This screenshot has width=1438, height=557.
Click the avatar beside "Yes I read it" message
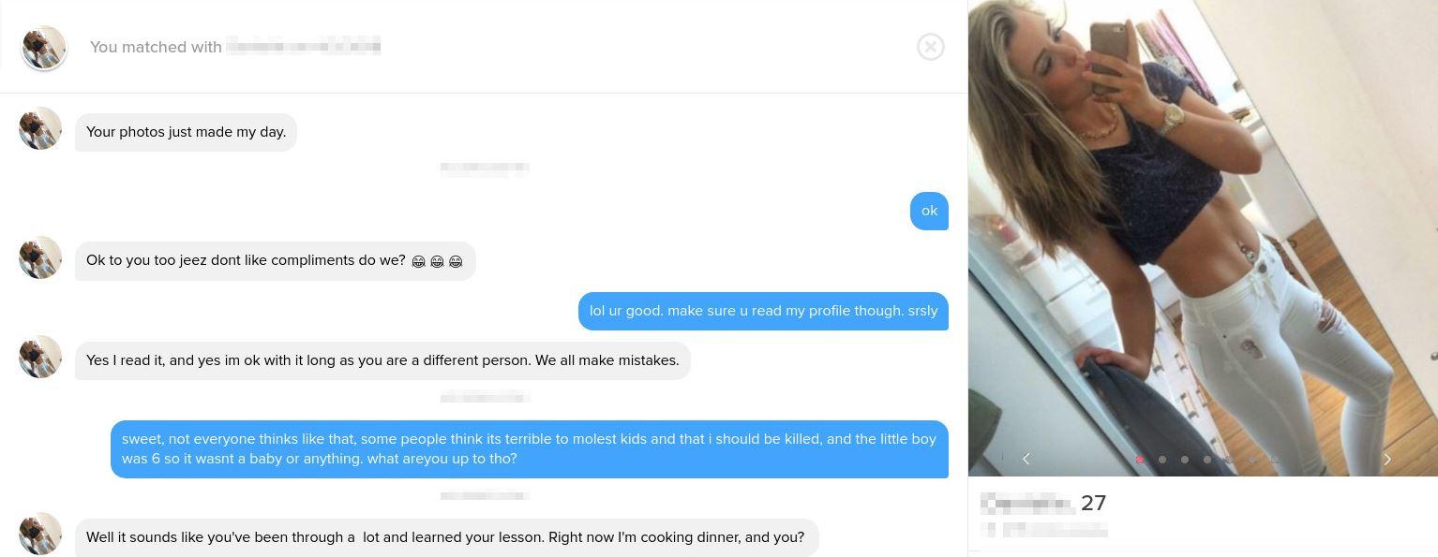coord(40,357)
